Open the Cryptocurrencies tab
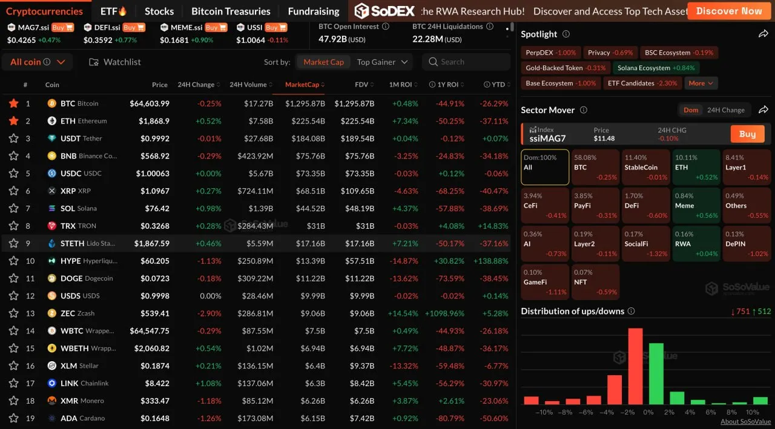 click(x=44, y=11)
